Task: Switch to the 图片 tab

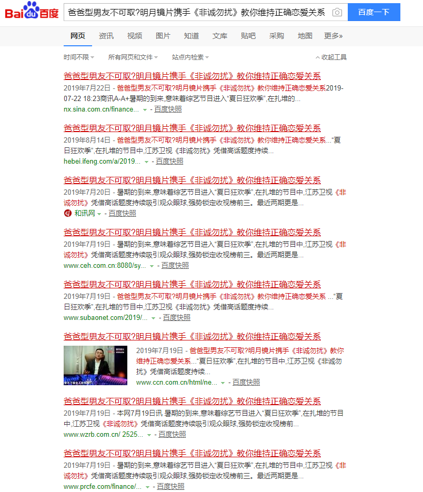Action: click(x=163, y=36)
